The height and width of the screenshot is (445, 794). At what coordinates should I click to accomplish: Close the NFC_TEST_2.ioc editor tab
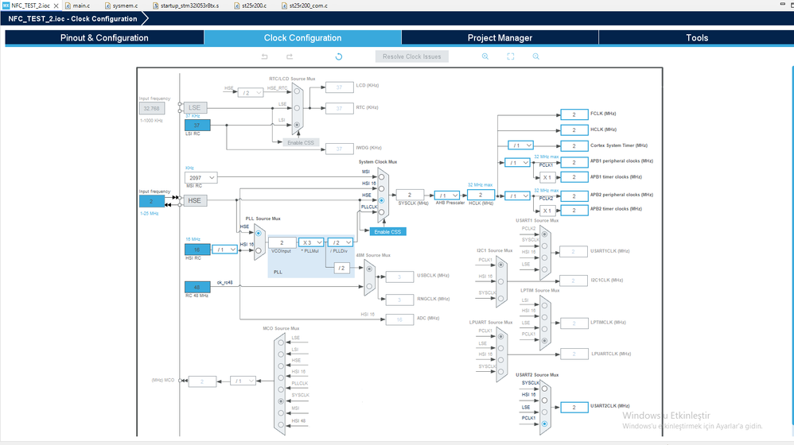pyautogui.click(x=56, y=6)
